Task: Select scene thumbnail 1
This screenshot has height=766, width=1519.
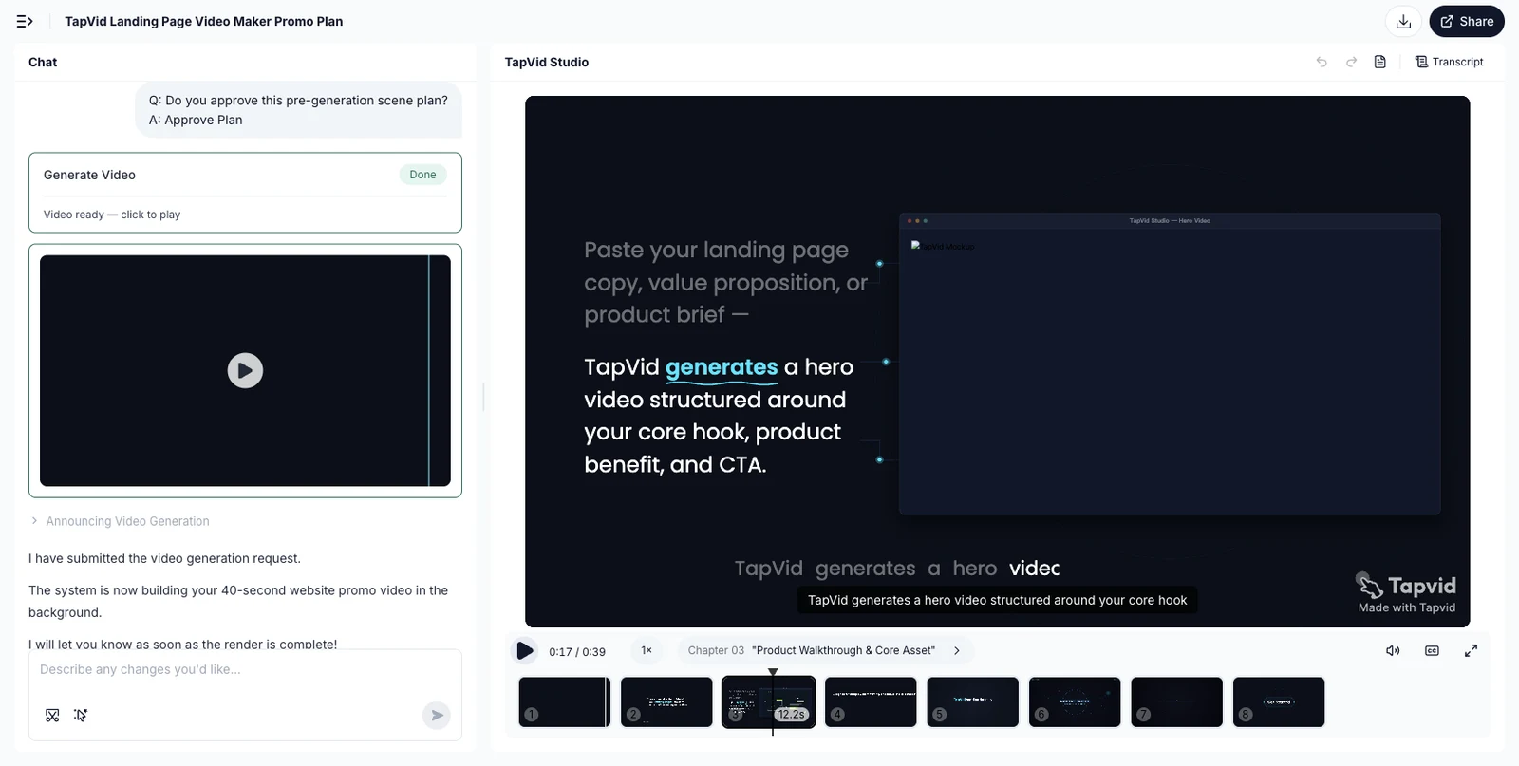Action: (x=565, y=702)
